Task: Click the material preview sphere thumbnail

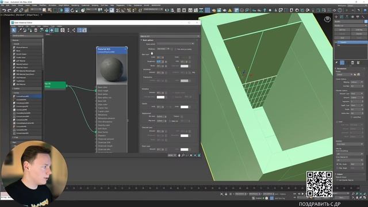Action: tap(112, 69)
